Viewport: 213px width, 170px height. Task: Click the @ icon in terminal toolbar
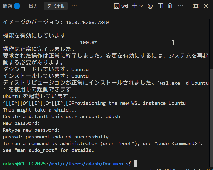pos(150,6)
